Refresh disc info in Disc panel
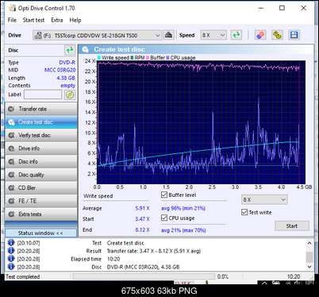 click(70, 50)
